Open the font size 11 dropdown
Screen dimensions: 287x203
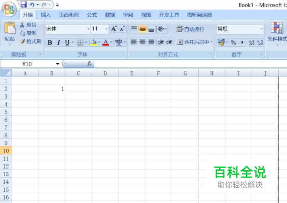(x=106, y=29)
